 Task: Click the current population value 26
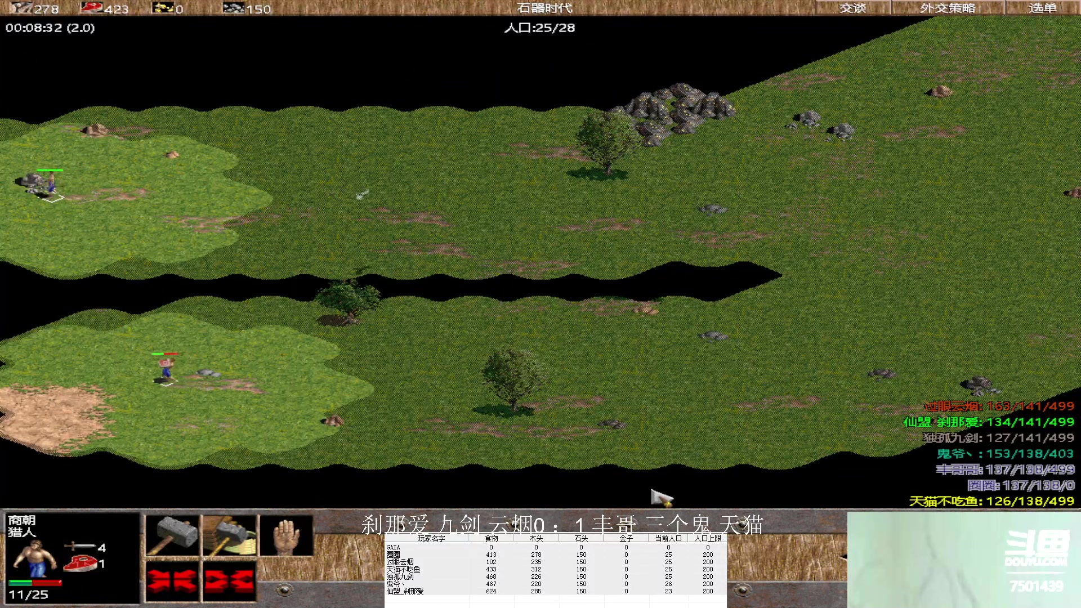(668, 584)
